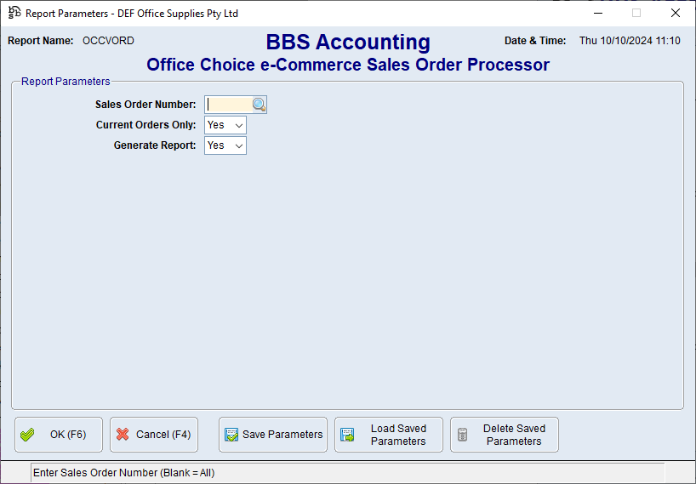Minimize the Report Parameters window
The height and width of the screenshot is (484, 696).
598,14
